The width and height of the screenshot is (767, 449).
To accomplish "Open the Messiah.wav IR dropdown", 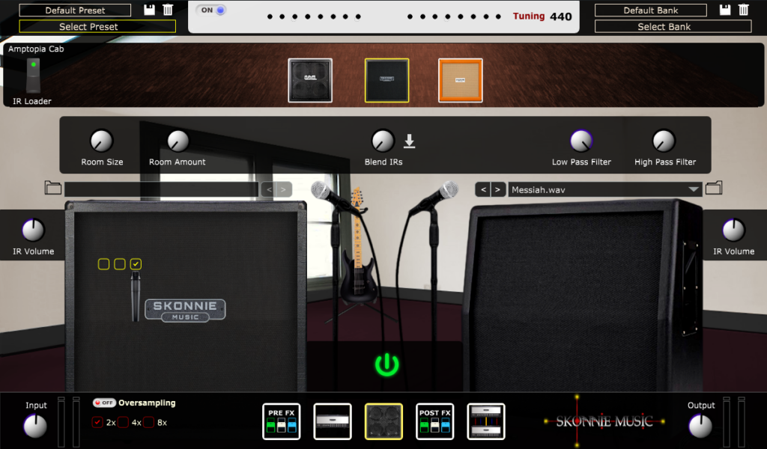I will pyautogui.click(x=605, y=189).
